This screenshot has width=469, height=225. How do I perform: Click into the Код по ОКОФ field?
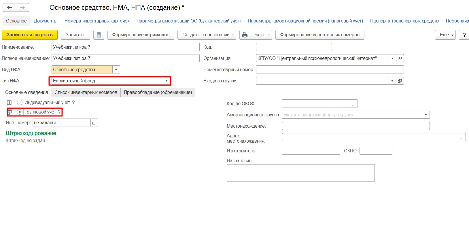click(316, 104)
